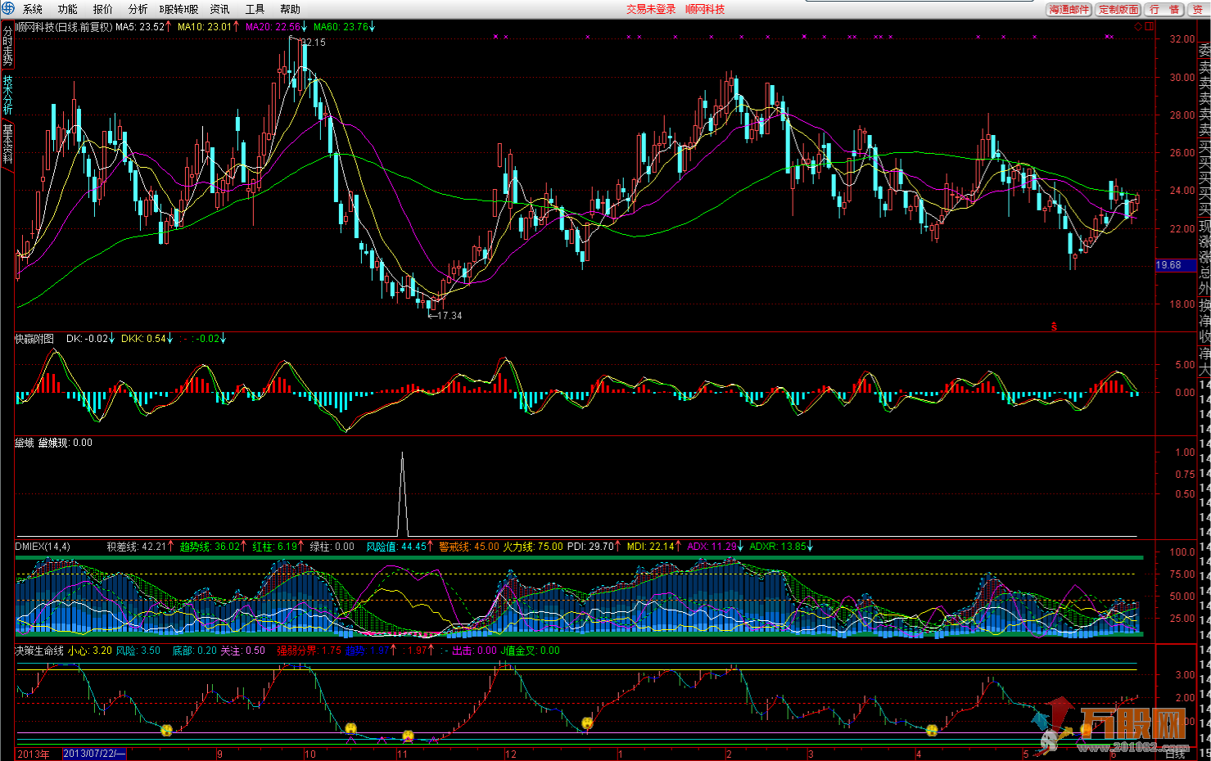Click the yellow smiley signal in late December
Image resolution: width=1211 pixels, height=761 pixels.
click(x=587, y=723)
